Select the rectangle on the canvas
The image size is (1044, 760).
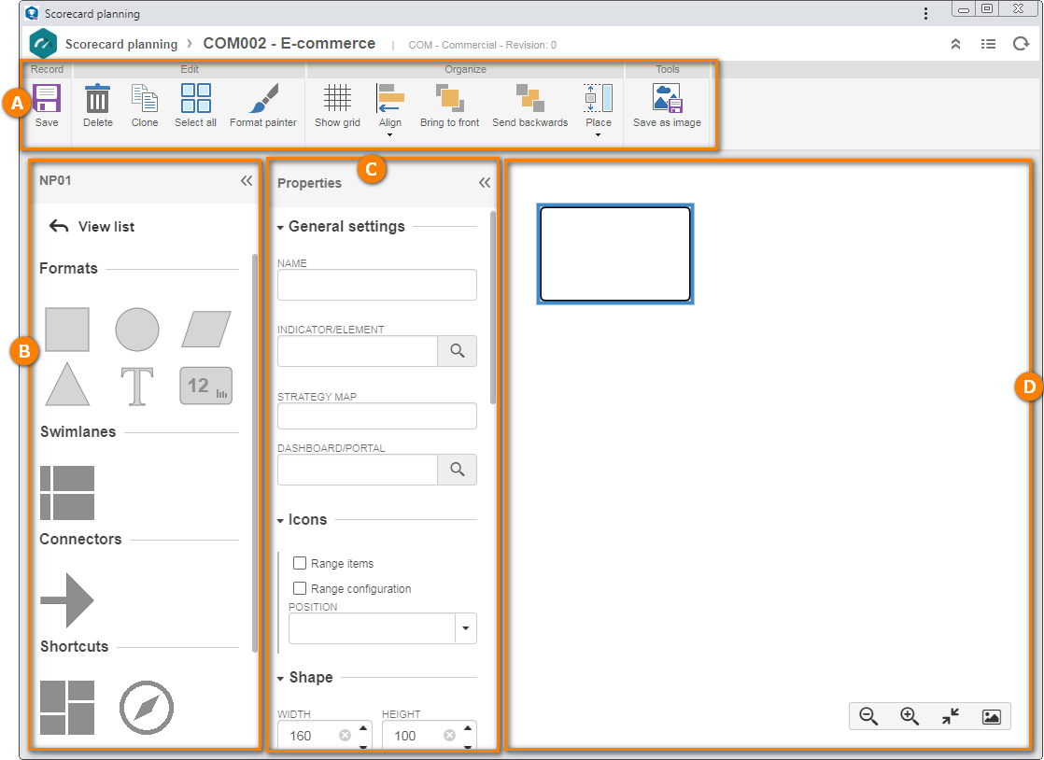[615, 254]
